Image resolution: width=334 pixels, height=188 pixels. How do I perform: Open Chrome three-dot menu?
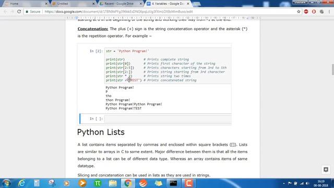329,11
